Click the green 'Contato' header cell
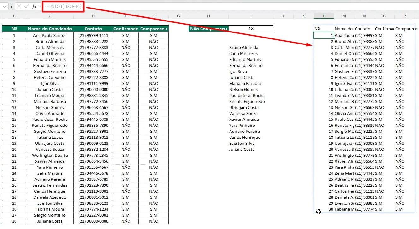Viewport: 419px width, 229px height. click(93, 29)
